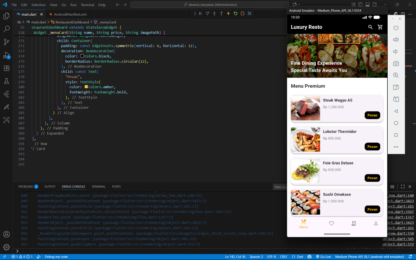Switch to the AndroidManifest.xml tab
The width and height of the screenshot is (416, 260).
70,14
